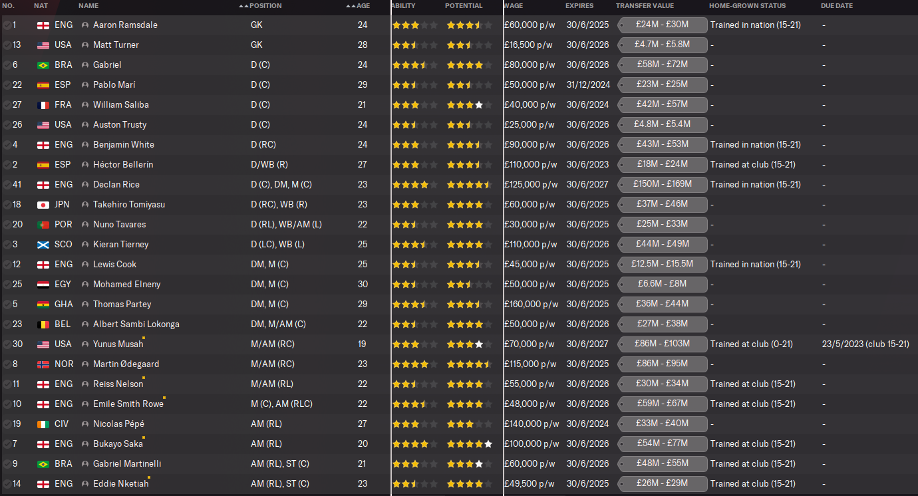918x496 pixels.
Task: Click the Japan flag for Takehiro Tomiyasu
Action: tap(43, 205)
